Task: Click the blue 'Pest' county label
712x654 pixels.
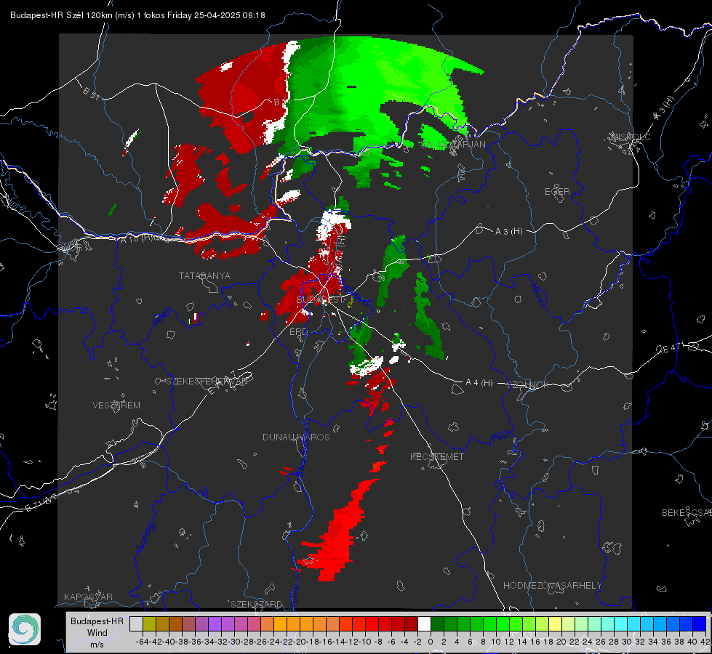Action: coord(500,437)
